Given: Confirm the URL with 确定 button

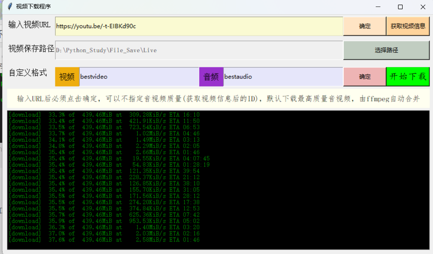Looking at the screenshot, I should (x=365, y=26).
